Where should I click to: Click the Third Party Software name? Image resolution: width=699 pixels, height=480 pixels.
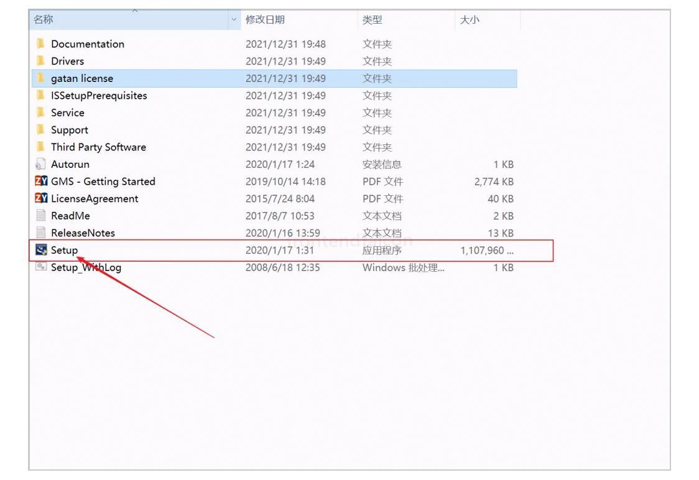[x=98, y=147]
